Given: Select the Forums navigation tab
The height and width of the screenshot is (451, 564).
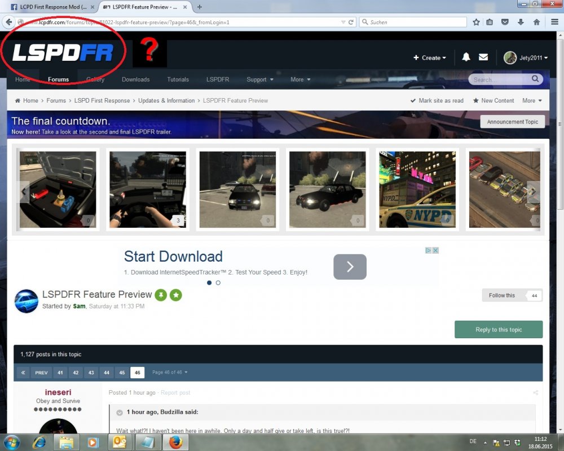Looking at the screenshot, I should pyautogui.click(x=58, y=79).
